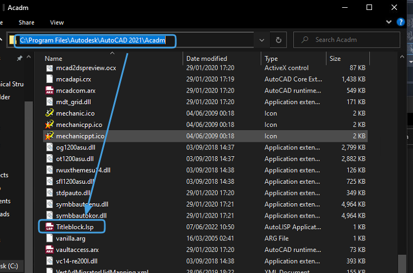Click the mechanicppt.ico icon thumbnail
Image resolution: width=413 pixels, height=273 pixels.
[x=49, y=136]
